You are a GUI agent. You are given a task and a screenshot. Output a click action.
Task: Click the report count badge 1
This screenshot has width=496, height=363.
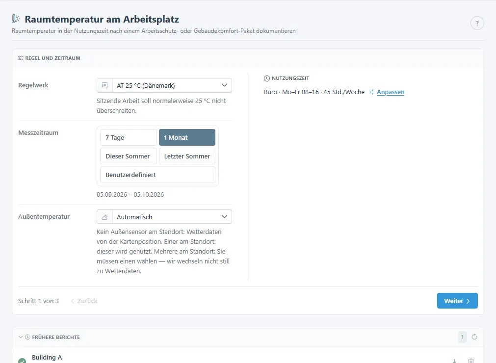click(x=462, y=337)
